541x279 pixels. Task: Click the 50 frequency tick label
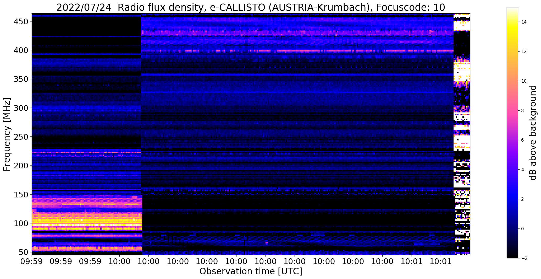click(24, 252)
